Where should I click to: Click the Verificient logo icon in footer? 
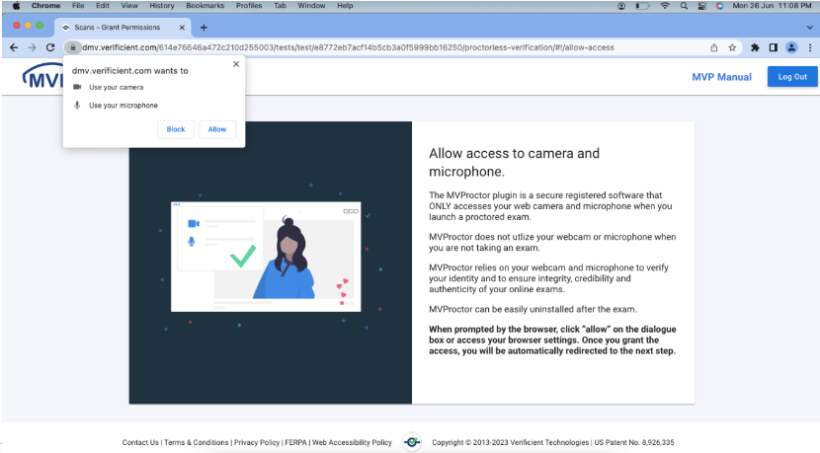(x=412, y=442)
